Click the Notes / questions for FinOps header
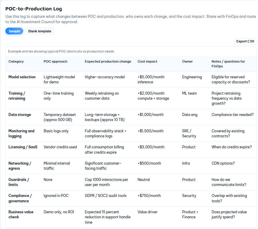This screenshot has width=258, height=229. 228,64
